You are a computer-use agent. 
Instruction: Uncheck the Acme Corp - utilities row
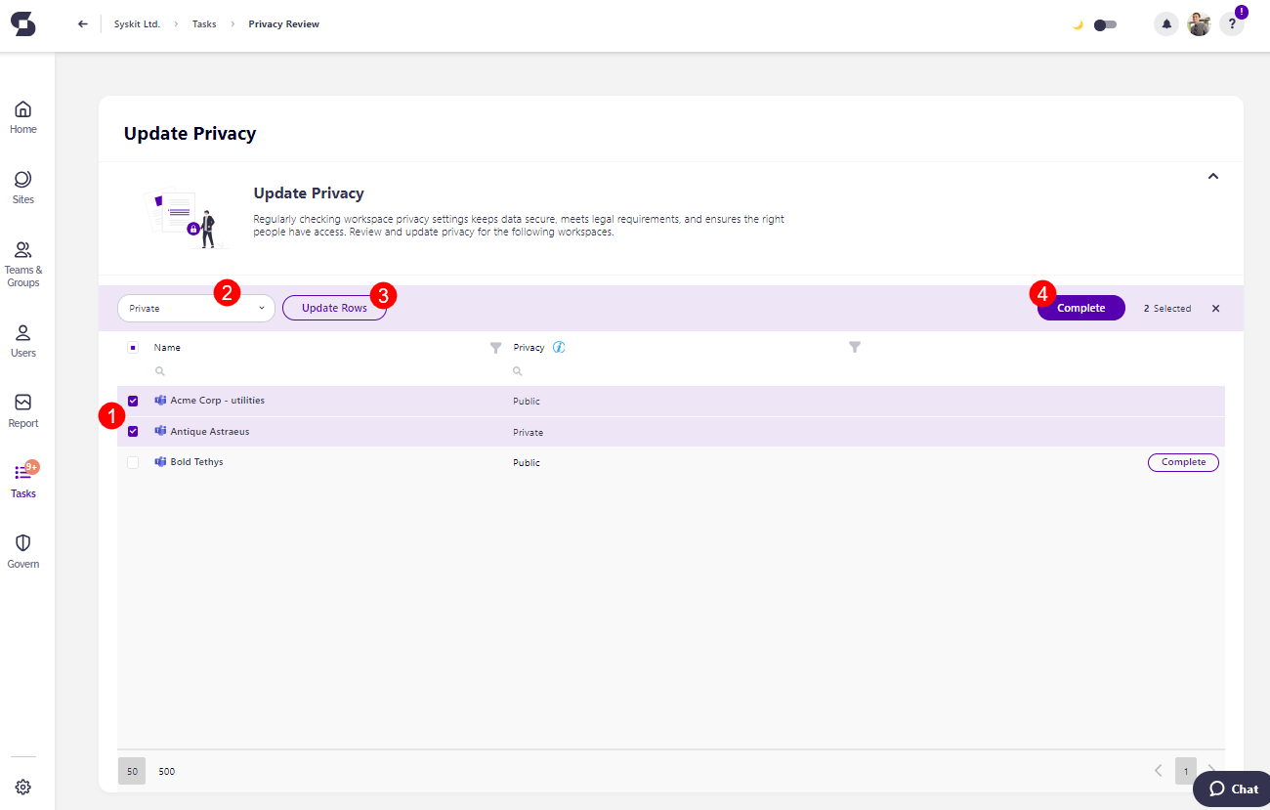pyautogui.click(x=133, y=401)
